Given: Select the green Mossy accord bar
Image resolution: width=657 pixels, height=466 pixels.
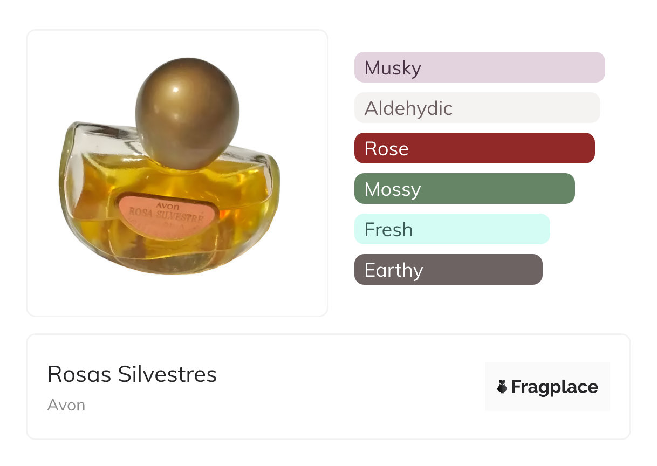Looking at the screenshot, I should pyautogui.click(x=464, y=189).
